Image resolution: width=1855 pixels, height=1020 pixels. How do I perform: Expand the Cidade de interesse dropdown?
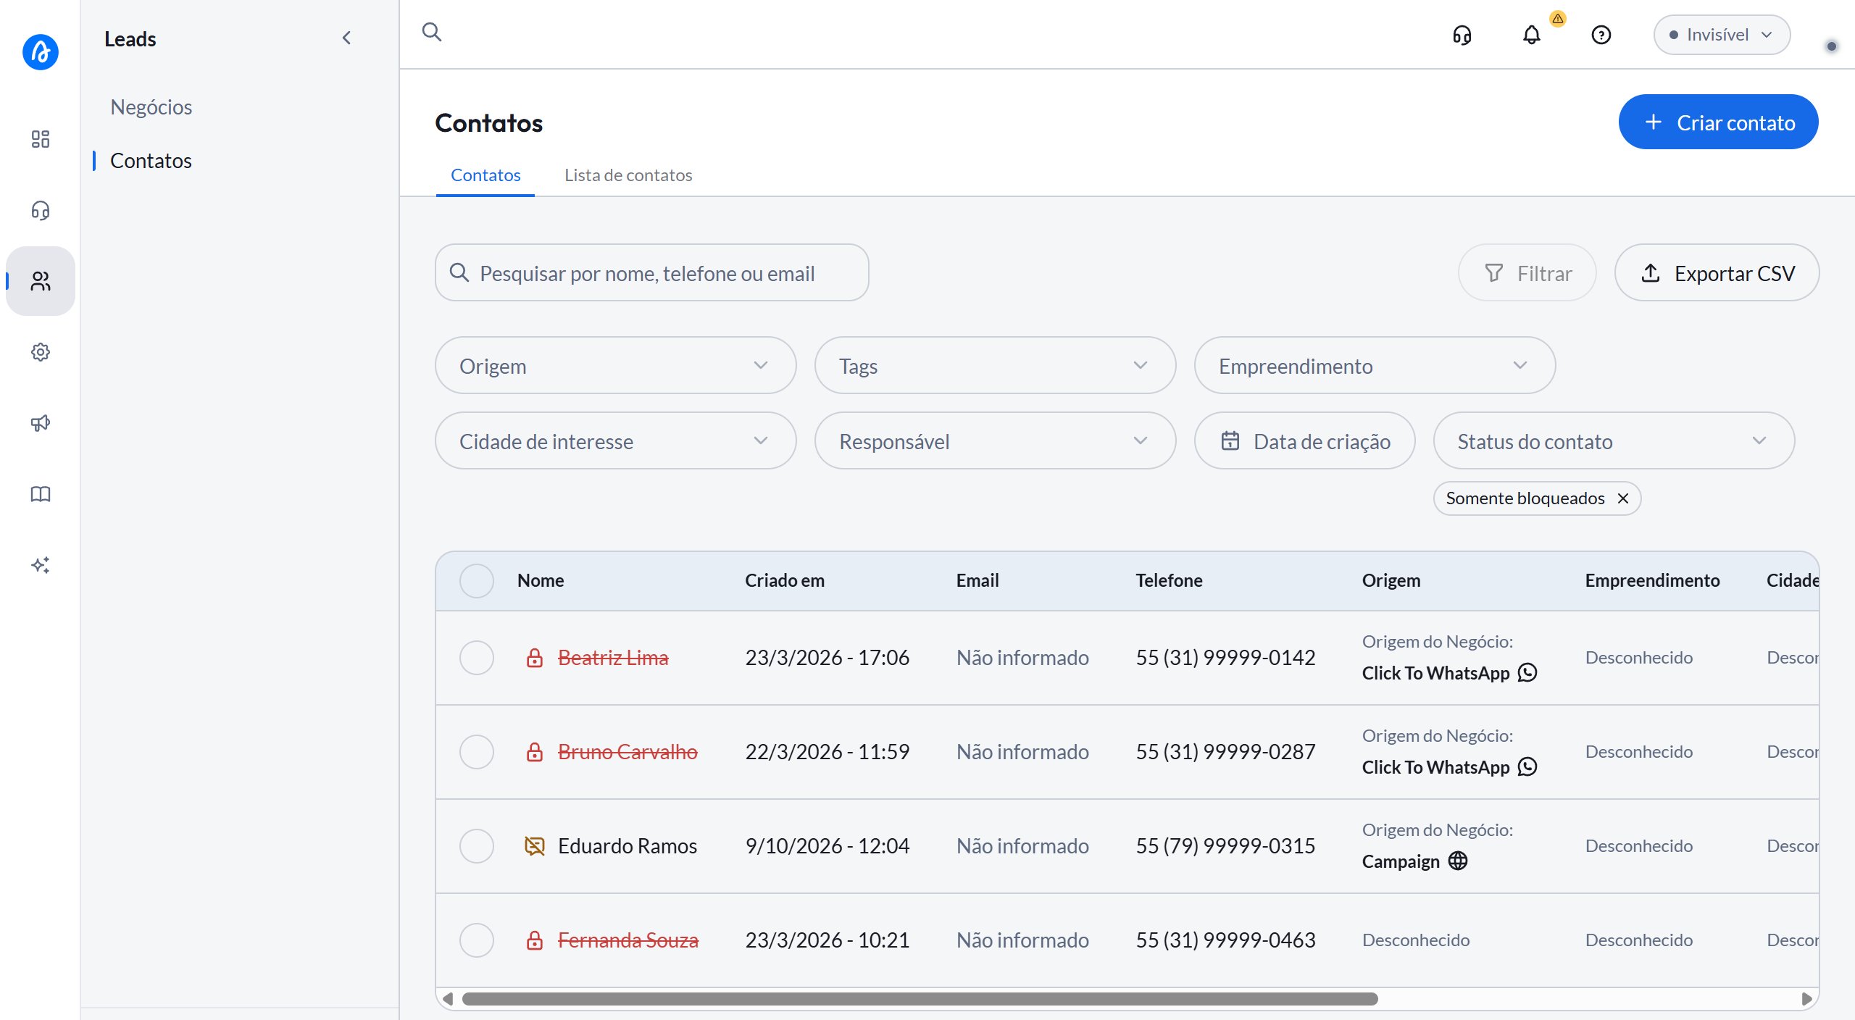tap(616, 440)
